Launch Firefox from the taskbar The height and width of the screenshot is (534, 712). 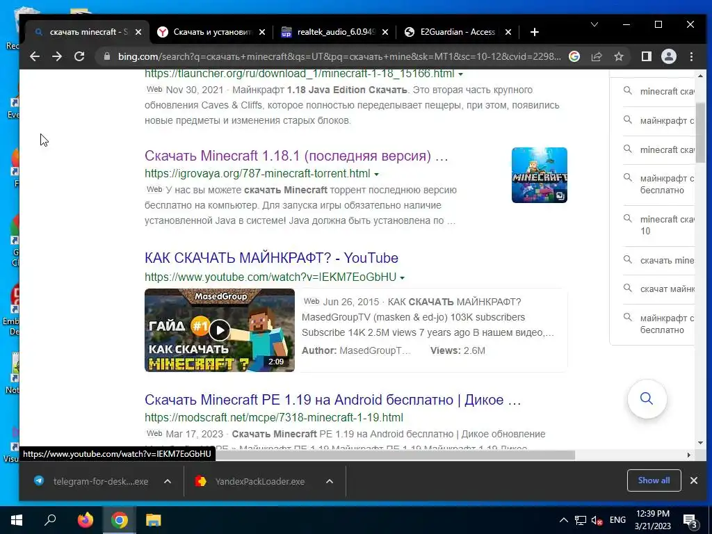85,520
